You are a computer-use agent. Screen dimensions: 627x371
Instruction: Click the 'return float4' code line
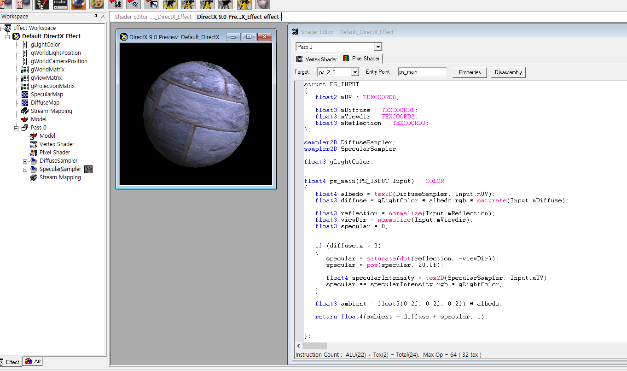tap(401, 317)
